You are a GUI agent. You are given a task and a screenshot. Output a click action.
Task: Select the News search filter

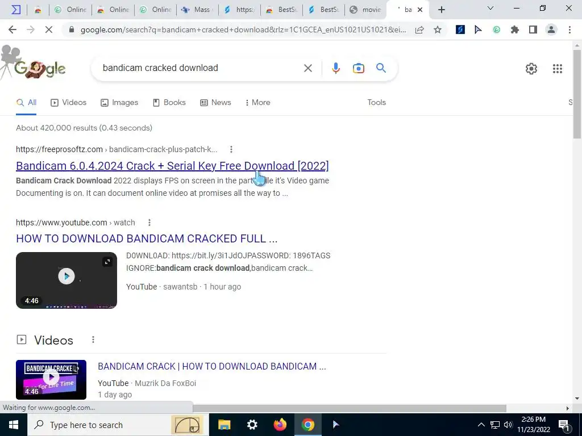pos(215,103)
